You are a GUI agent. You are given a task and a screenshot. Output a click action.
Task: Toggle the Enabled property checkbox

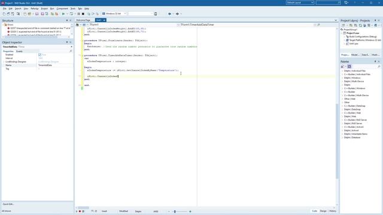40,54
